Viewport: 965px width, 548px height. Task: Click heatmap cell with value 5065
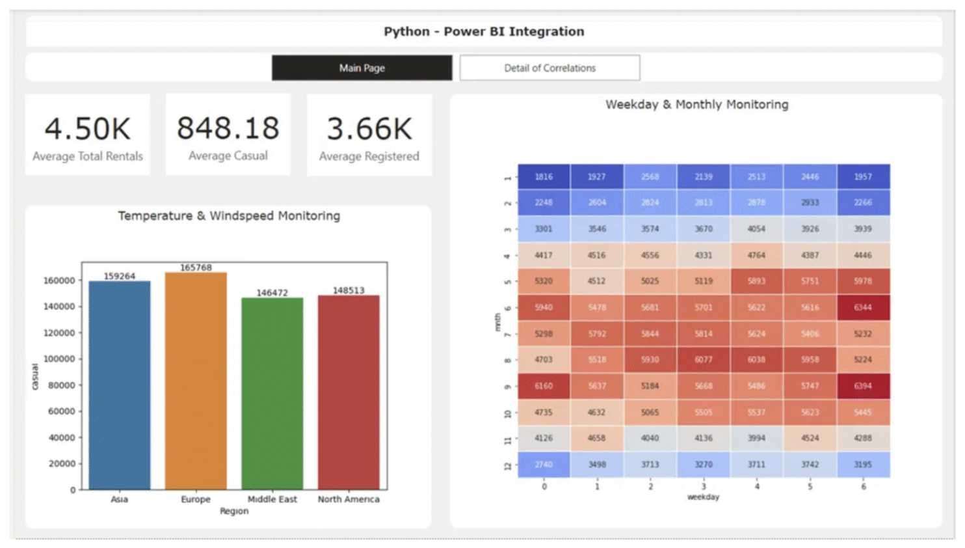[x=650, y=413]
